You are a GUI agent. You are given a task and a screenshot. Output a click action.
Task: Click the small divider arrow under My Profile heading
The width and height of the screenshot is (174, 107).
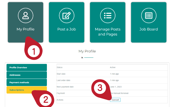click(82, 57)
